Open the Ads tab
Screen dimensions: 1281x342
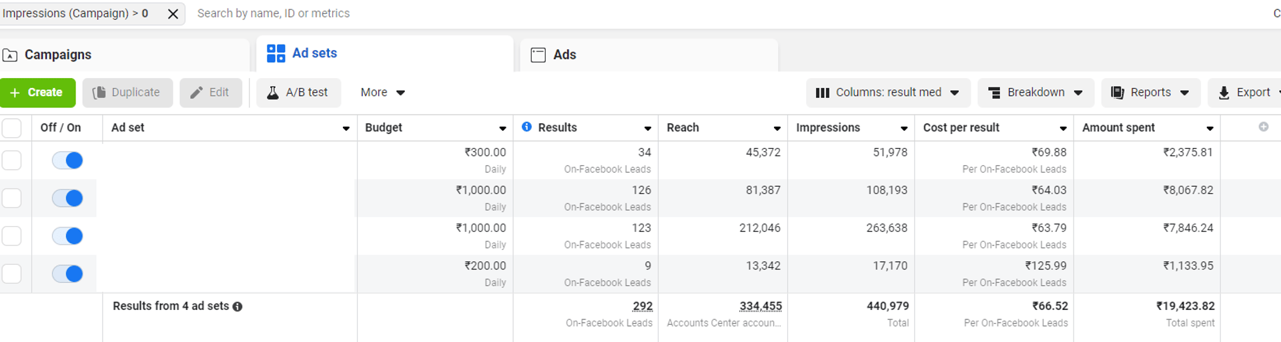(564, 55)
